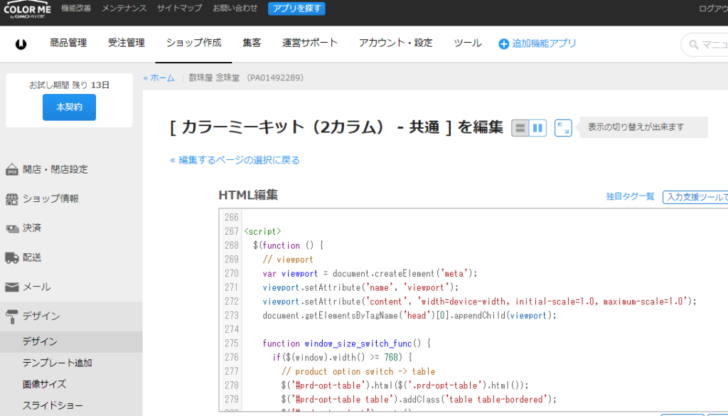
Task: Open the 受注管理 menu
Action: [126, 43]
